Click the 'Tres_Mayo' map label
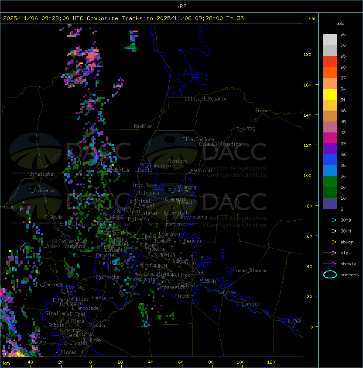This screenshot has height=368, width=363. point(144,185)
